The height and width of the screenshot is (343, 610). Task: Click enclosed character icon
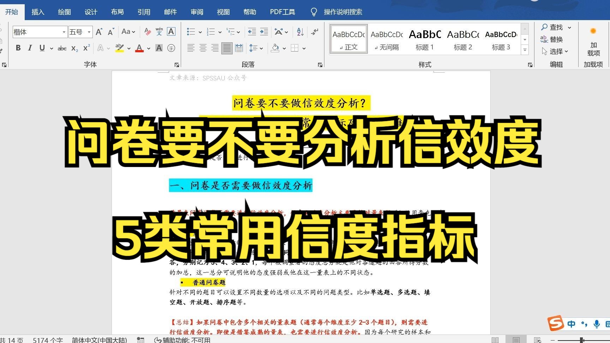[171, 48]
